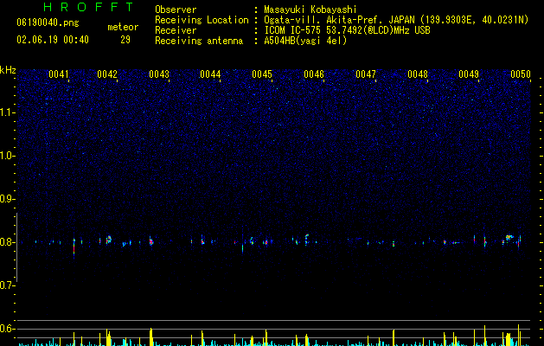Click the 0.8 kHz axis label
Viewport: 544px width, 346px height.
[x=8, y=242]
